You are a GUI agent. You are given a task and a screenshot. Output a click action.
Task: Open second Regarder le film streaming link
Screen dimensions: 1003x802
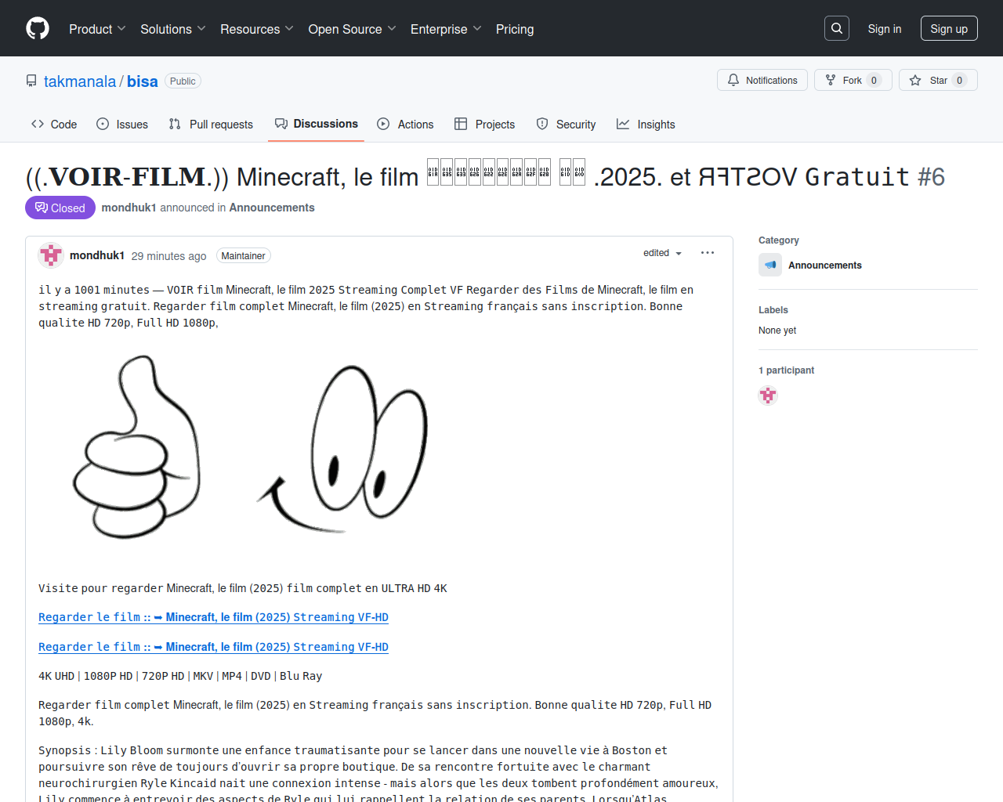pos(213,647)
